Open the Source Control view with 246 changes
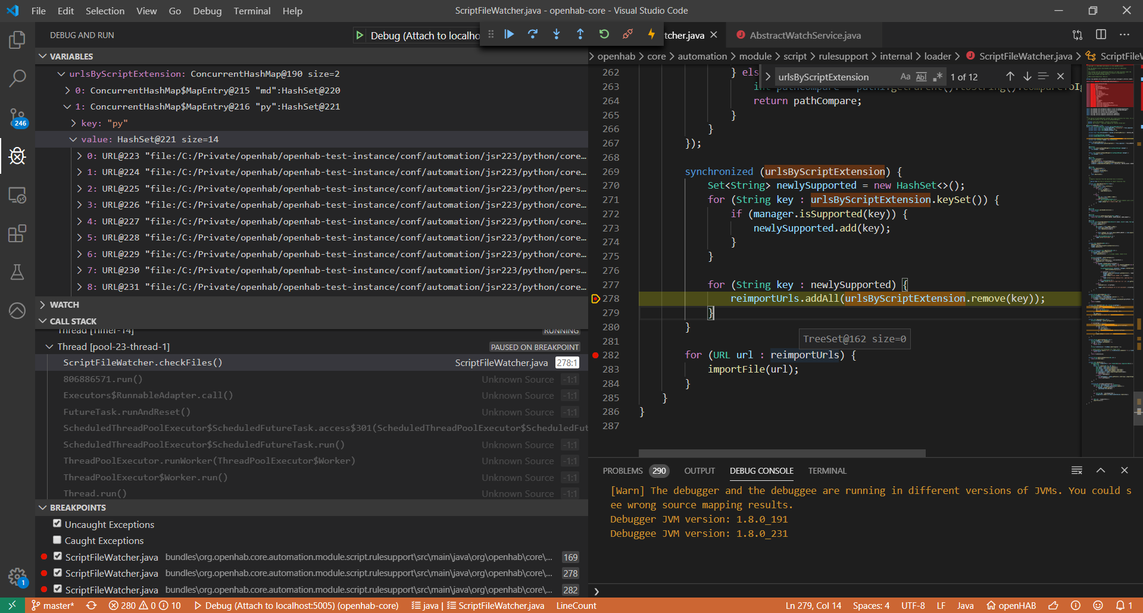Viewport: 1143px width, 613px height. pos(17,117)
